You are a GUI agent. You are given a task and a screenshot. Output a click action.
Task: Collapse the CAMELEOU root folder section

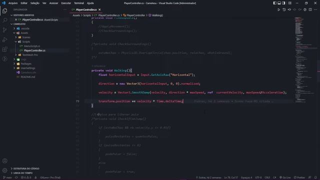click(11, 24)
